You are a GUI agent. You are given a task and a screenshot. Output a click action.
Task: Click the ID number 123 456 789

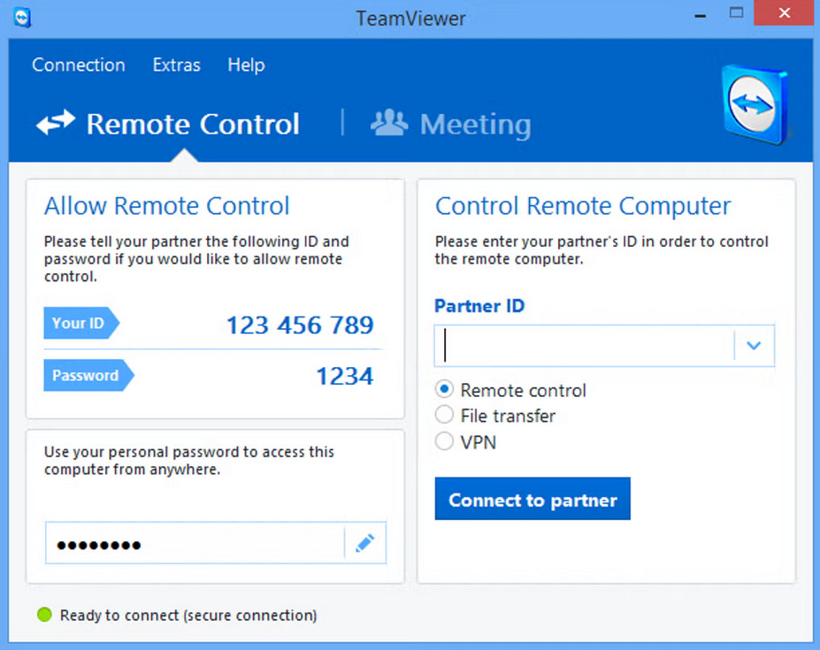click(300, 325)
